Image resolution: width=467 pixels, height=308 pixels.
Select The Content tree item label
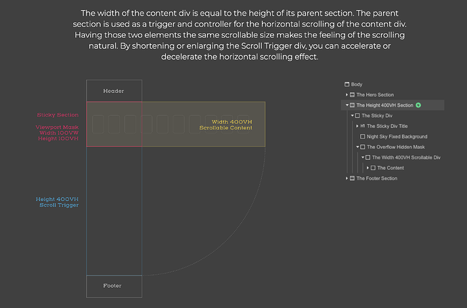point(391,168)
